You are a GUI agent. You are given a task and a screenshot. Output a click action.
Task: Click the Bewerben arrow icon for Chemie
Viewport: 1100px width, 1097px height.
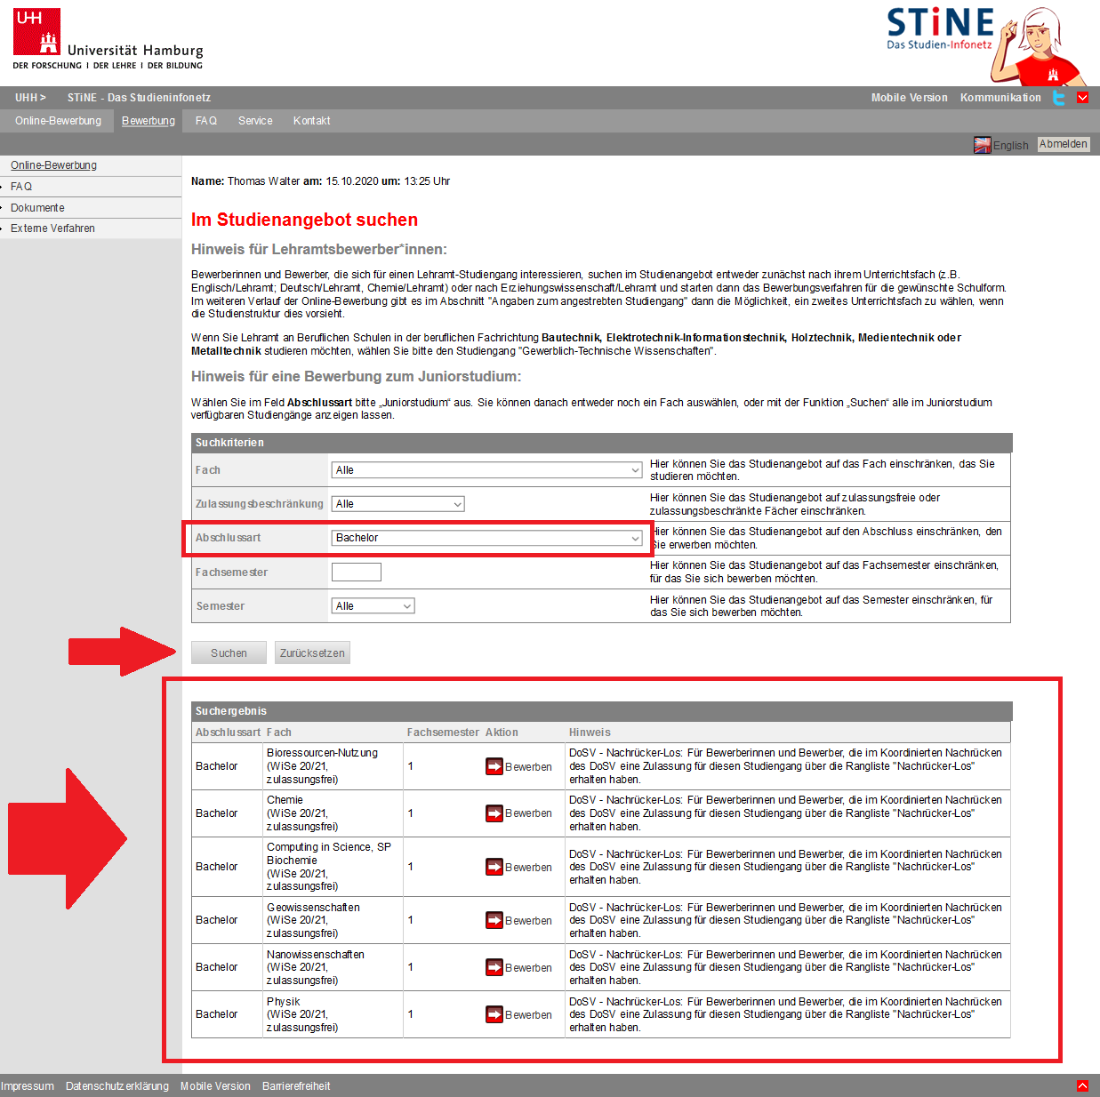click(494, 813)
